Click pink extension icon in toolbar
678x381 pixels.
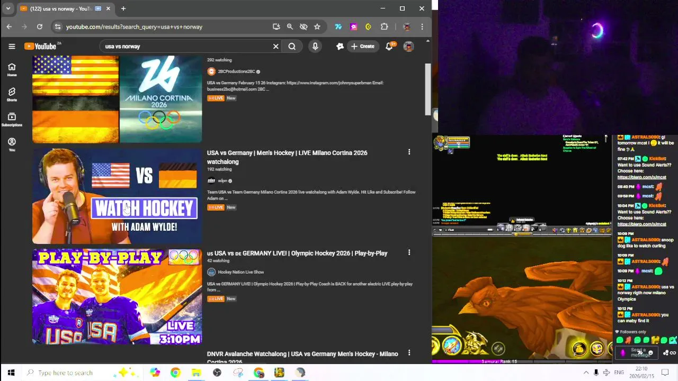[353, 26]
